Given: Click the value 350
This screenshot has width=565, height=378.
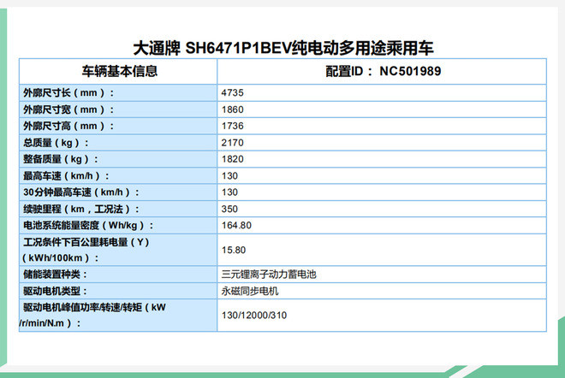Looking at the screenshot, I should tap(229, 209).
